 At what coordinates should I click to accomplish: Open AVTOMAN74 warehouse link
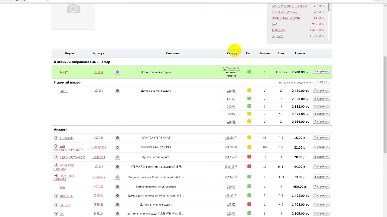231,69
